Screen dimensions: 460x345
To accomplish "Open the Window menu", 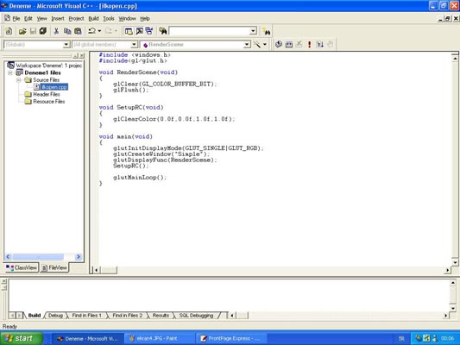I will tap(128, 18).
